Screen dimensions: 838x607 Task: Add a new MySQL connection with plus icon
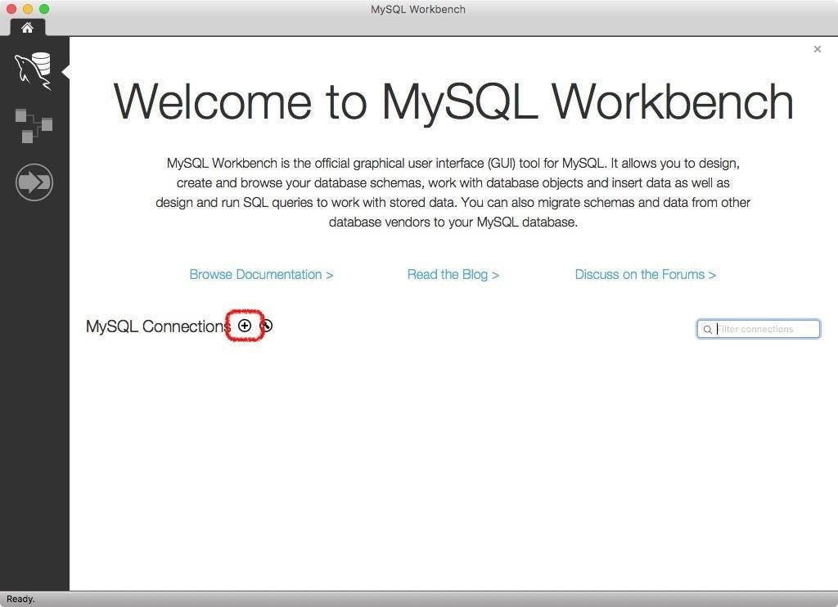245,326
